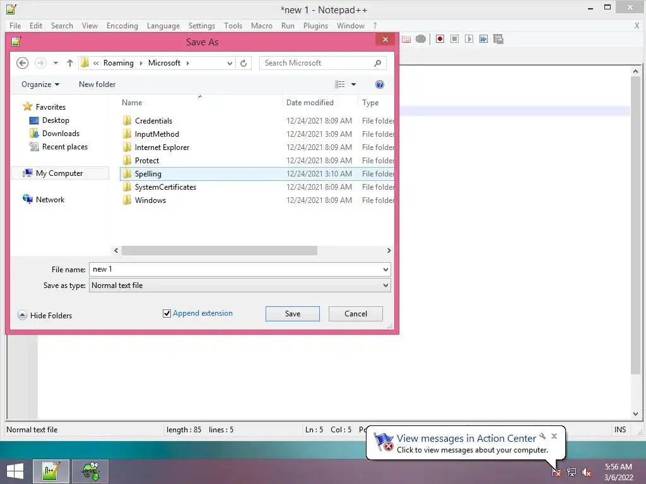Screen dimensions: 646x484
Task: Select the Spelling folder
Action: click(x=257, y=174)
